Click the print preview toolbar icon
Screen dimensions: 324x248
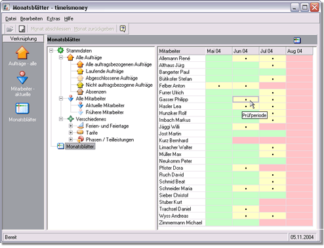pos(22,29)
